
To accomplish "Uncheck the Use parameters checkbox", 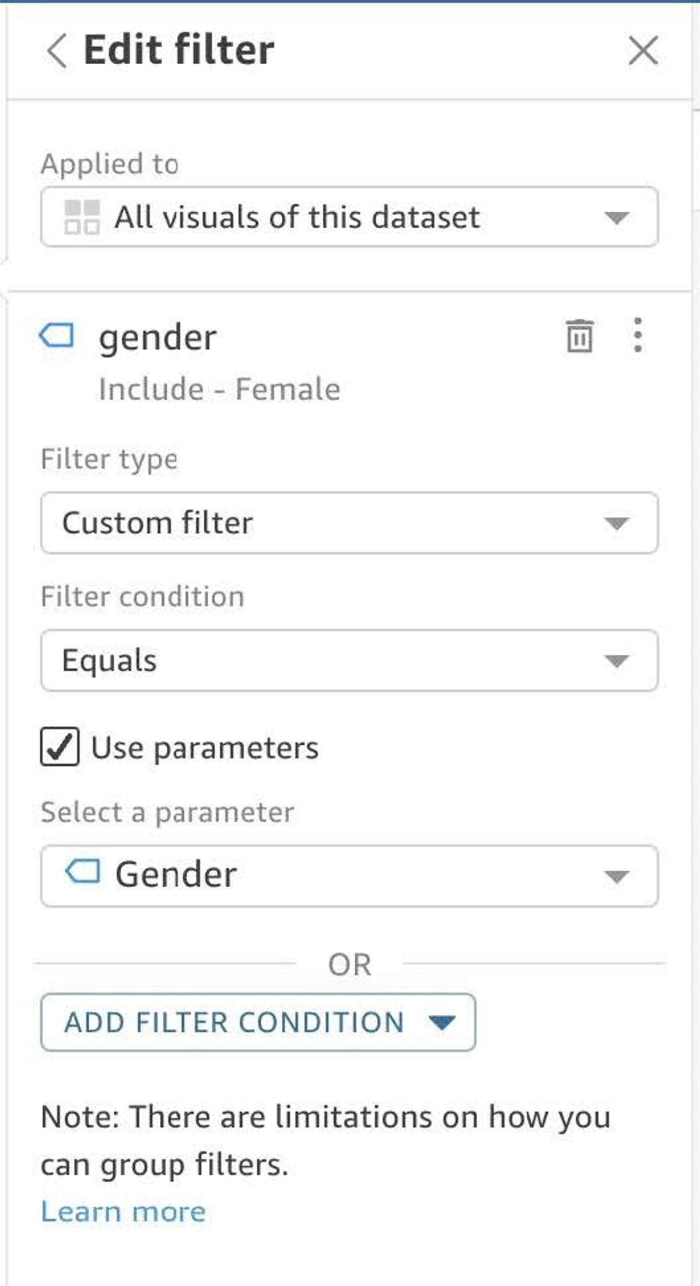I will coord(60,747).
